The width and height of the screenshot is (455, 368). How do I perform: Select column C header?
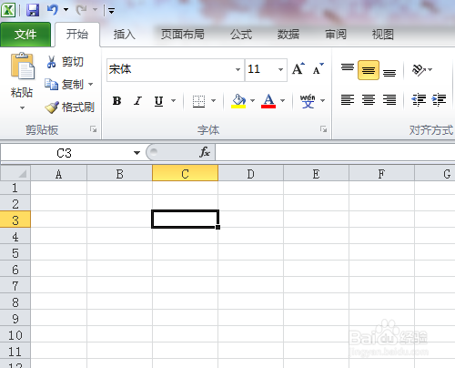[x=185, y=173]
